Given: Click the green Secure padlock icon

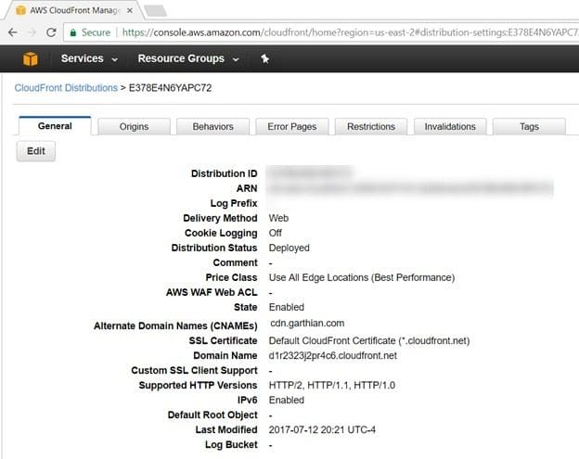Looking at the screenshot, I should tap(73, 32).
